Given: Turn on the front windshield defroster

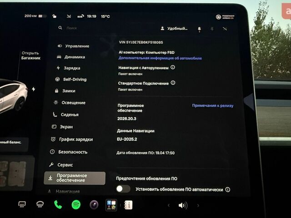Looking at the screenshot, I should tap(22, 204).
